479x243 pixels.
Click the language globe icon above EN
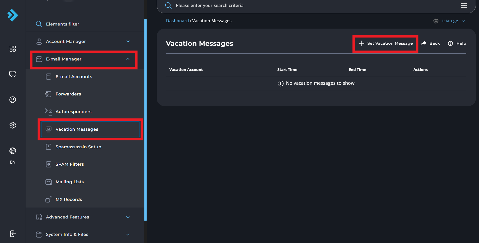pos(13,151)
